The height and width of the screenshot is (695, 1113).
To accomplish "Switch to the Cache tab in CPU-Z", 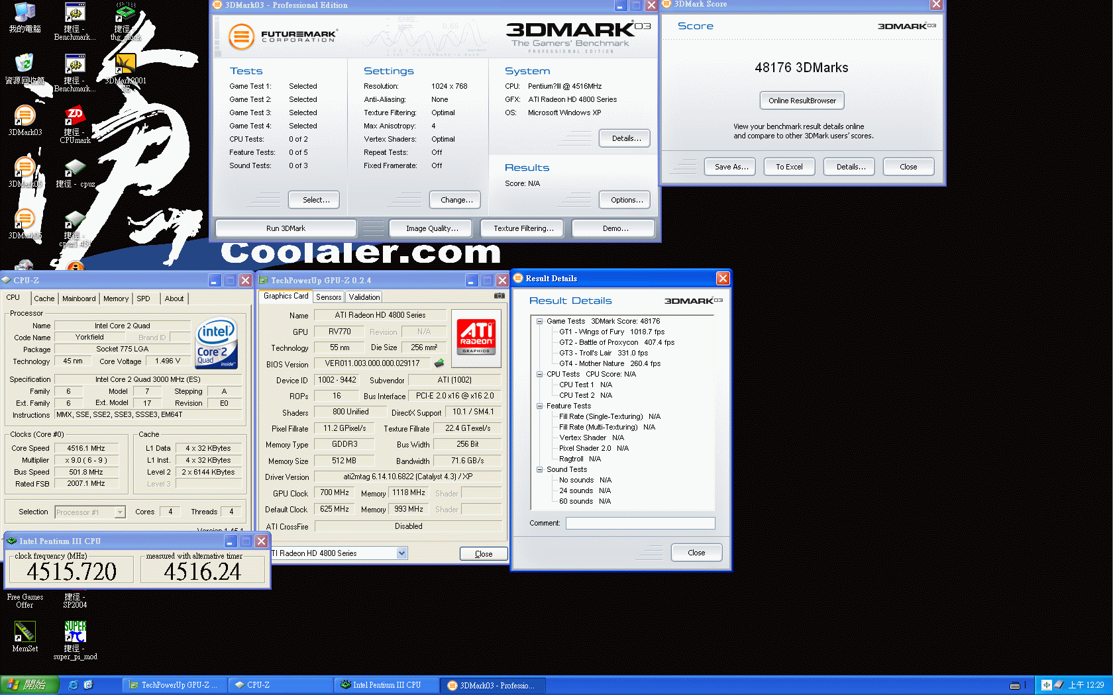I will tap(44, 299).
